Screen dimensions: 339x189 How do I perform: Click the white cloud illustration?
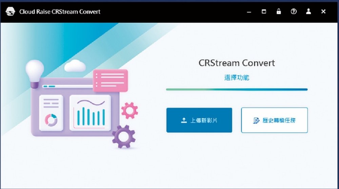(x=75, y=66)
